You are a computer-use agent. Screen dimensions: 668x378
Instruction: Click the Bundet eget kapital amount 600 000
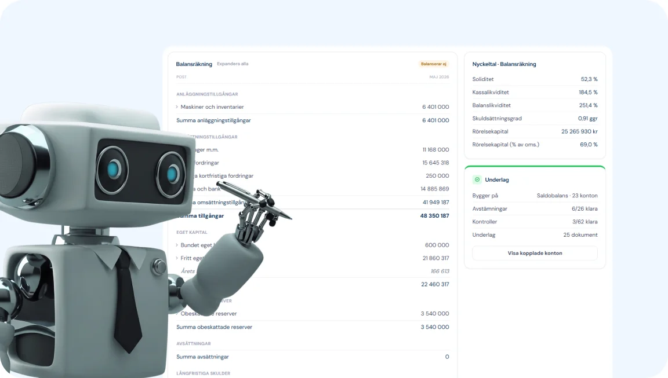(437, 245)
